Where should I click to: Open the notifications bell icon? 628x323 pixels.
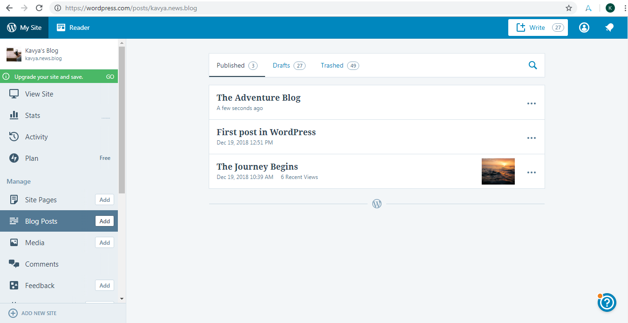click(609, 28)
